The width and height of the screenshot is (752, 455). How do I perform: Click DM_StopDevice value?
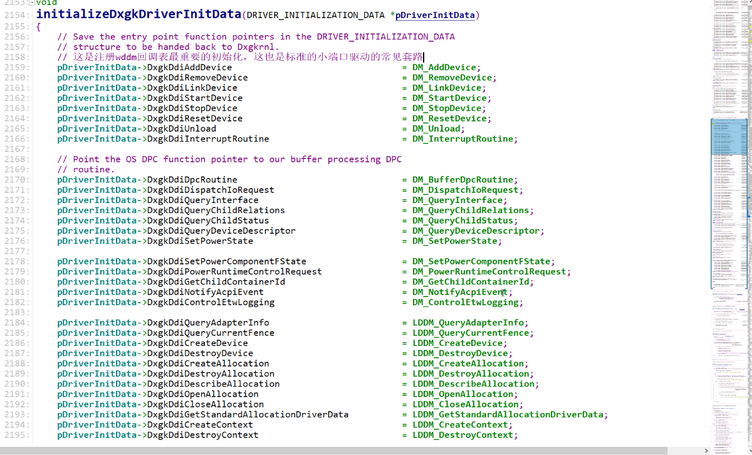click(x=447, y=108)
